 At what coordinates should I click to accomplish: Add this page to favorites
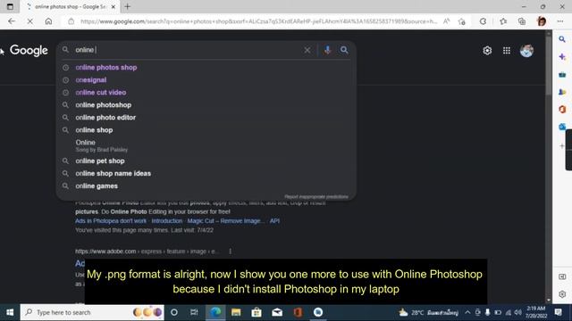tap(462, 21)
